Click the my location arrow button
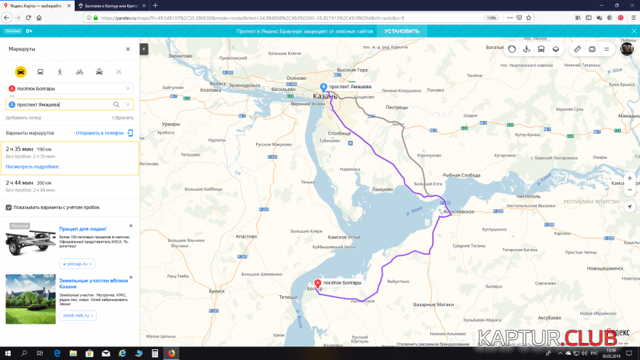Viewport: 640px width, 360px height. tap(629, 206)
